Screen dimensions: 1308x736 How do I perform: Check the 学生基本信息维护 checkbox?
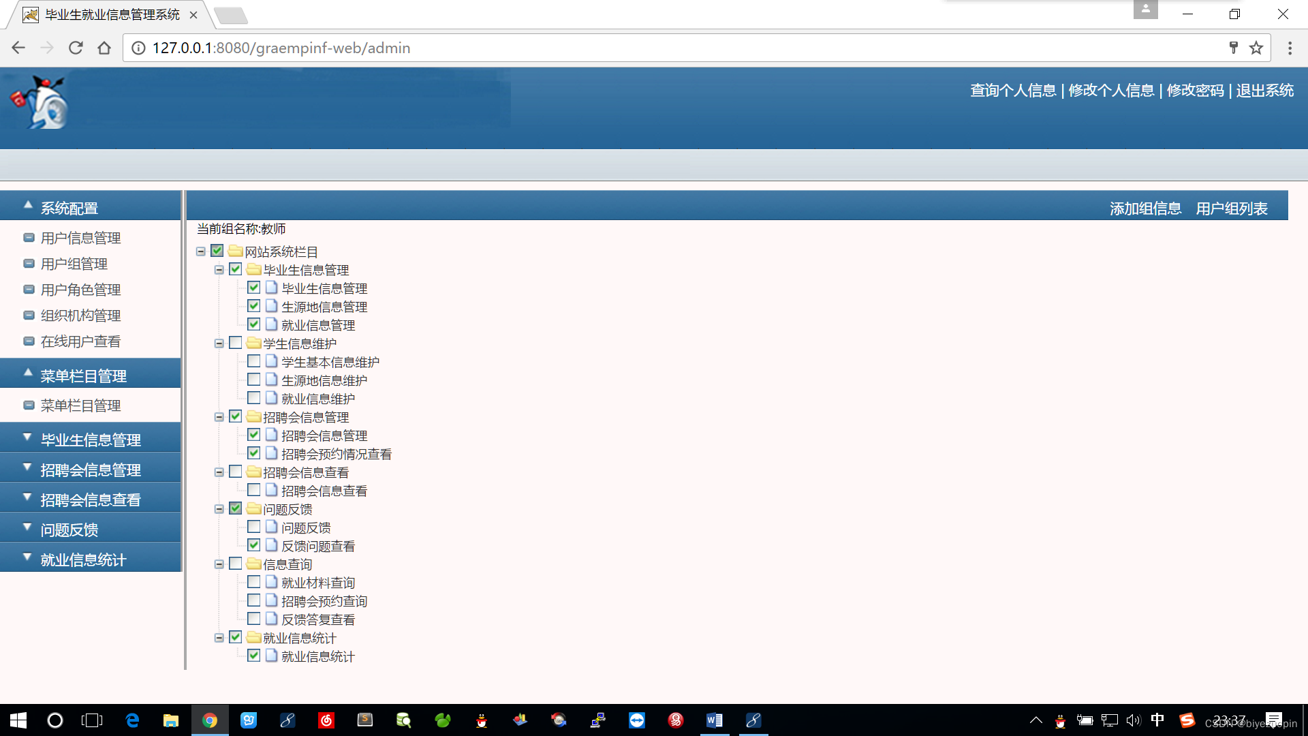click(253, 361)
